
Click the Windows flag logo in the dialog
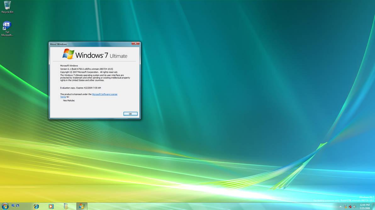coord(68,54)
